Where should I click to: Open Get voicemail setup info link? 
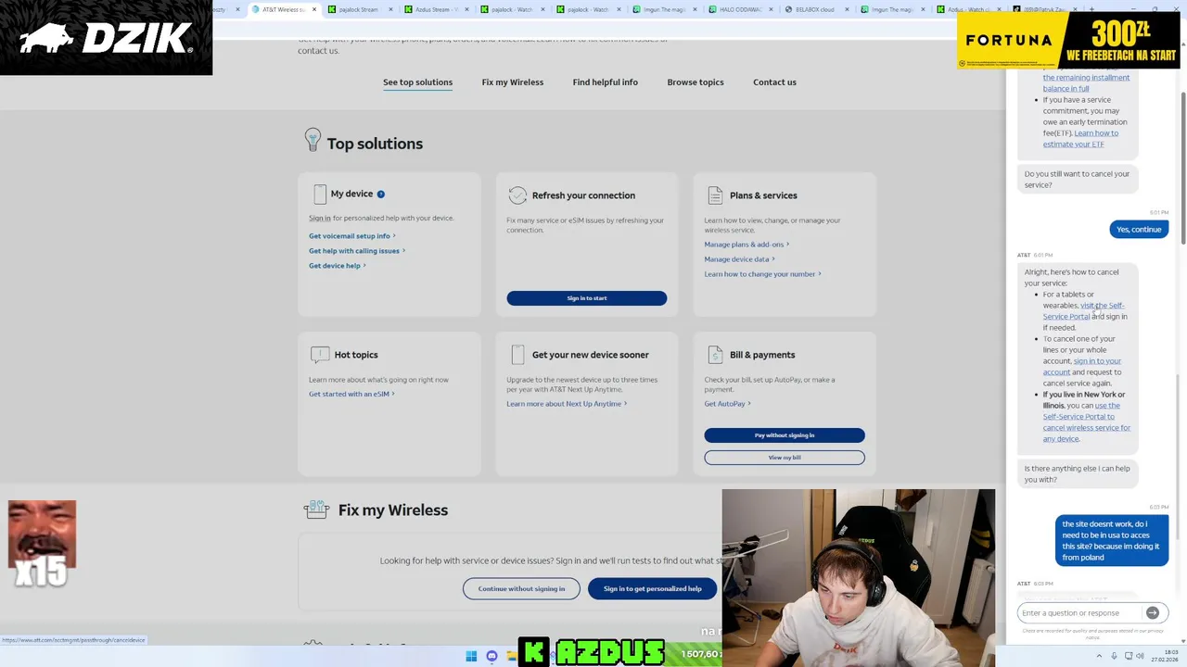351,236
